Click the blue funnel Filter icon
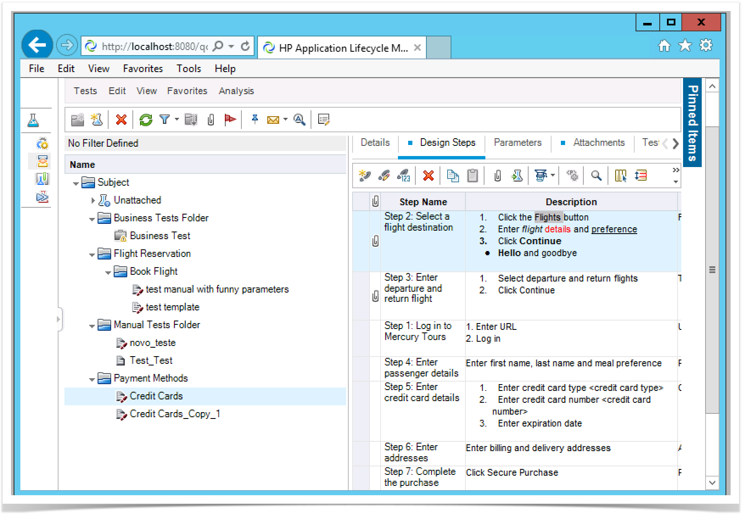Screen dimensions: 745x516 (x=165, y=120)
